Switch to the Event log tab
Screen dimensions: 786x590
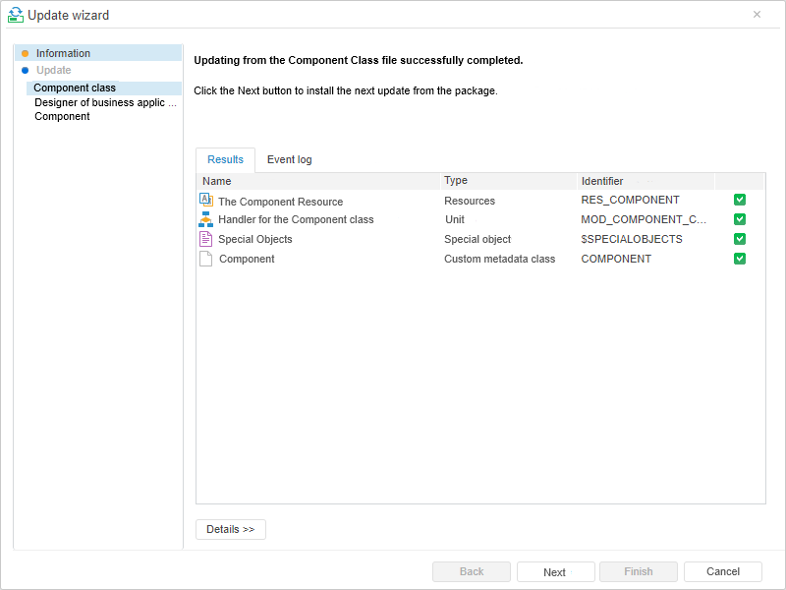[289, 159]
